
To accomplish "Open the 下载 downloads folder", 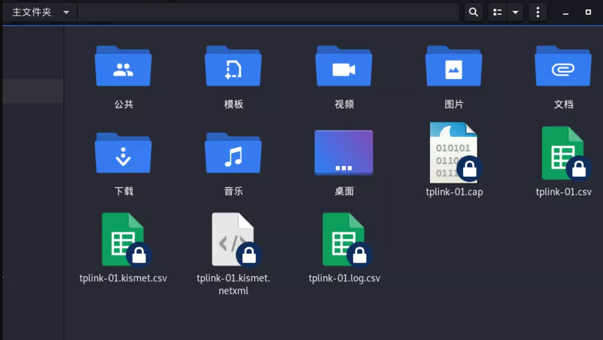I will point(123,153).
